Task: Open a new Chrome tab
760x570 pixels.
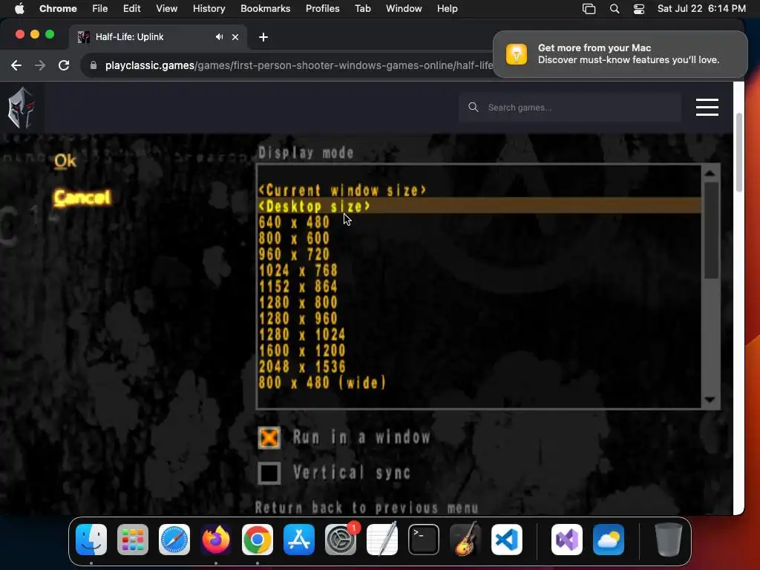Action: click(263, 37)
